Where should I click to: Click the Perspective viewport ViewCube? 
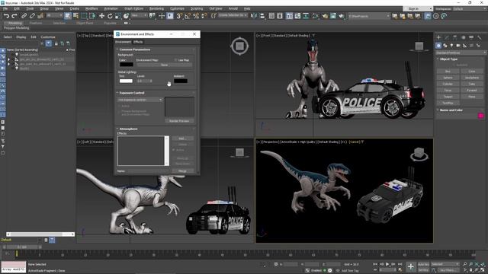point(419,154)
